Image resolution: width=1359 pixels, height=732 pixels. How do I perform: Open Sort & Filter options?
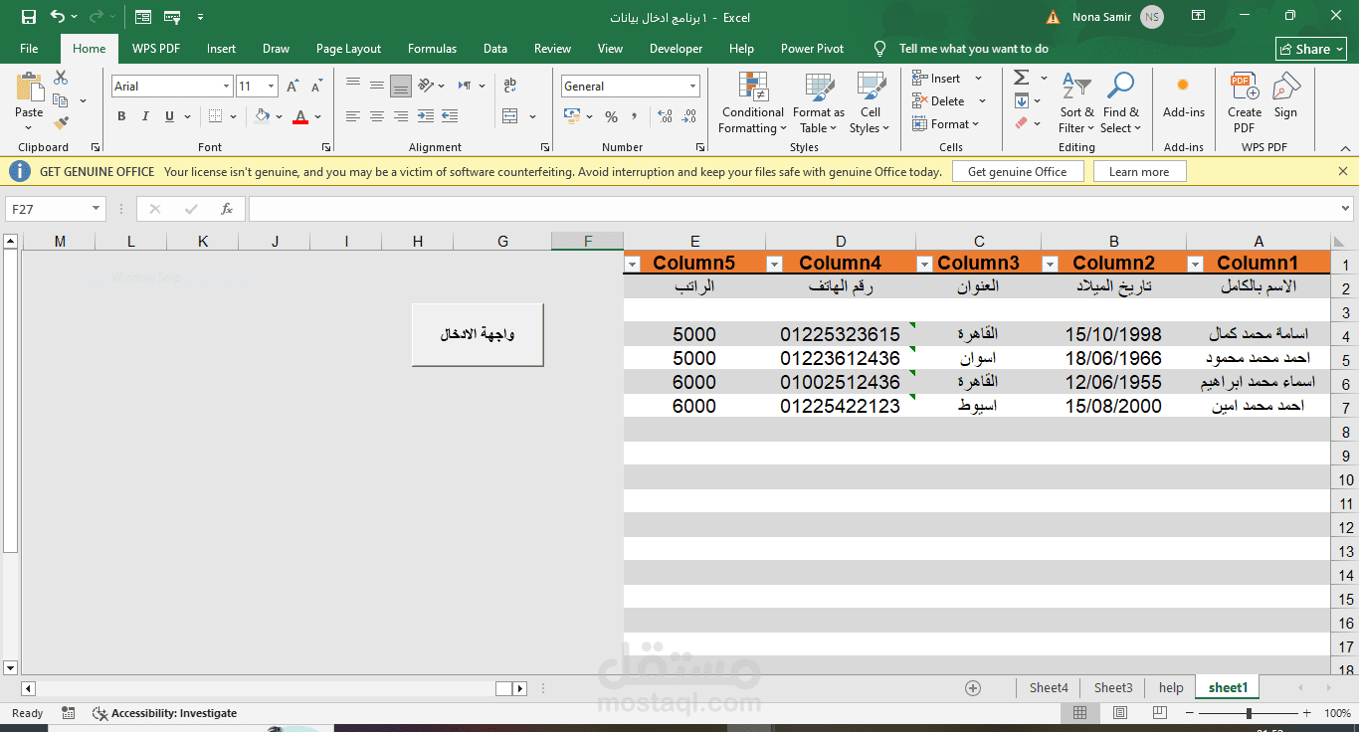pyautogui.click(x=1076, y=102)
